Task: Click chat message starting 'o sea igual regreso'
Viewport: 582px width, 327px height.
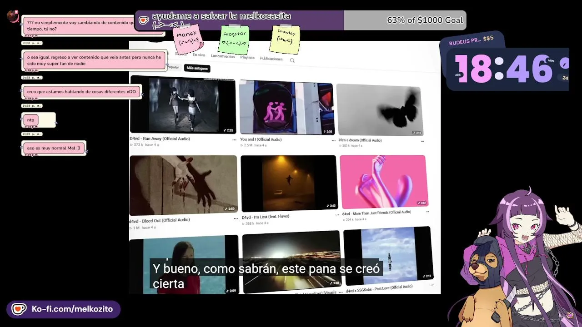Action: click(94, 60)
